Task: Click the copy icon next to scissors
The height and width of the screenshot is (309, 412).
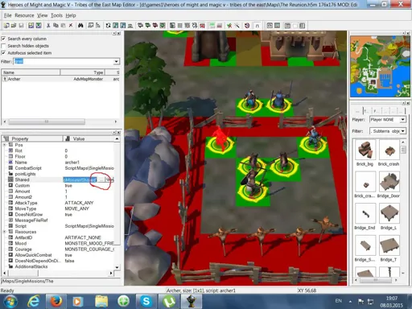Action: click(x=56, y=26)
